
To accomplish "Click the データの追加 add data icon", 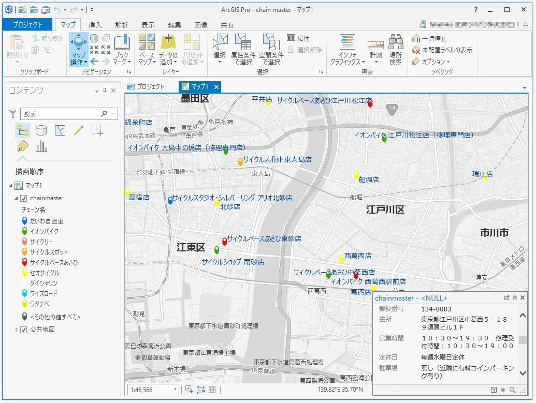I will [x=168, y=41].
